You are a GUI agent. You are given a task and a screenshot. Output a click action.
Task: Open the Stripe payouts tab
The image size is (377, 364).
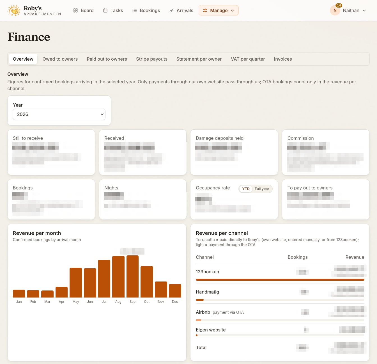[152, 59]
